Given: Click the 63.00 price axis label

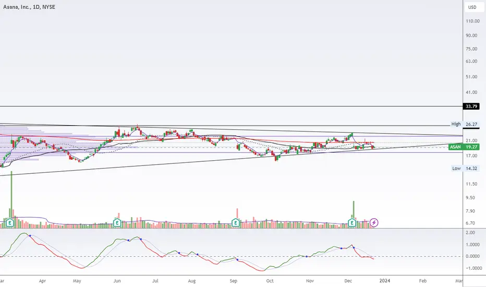Looking at the screenshot, I should (x=471, y=61).
